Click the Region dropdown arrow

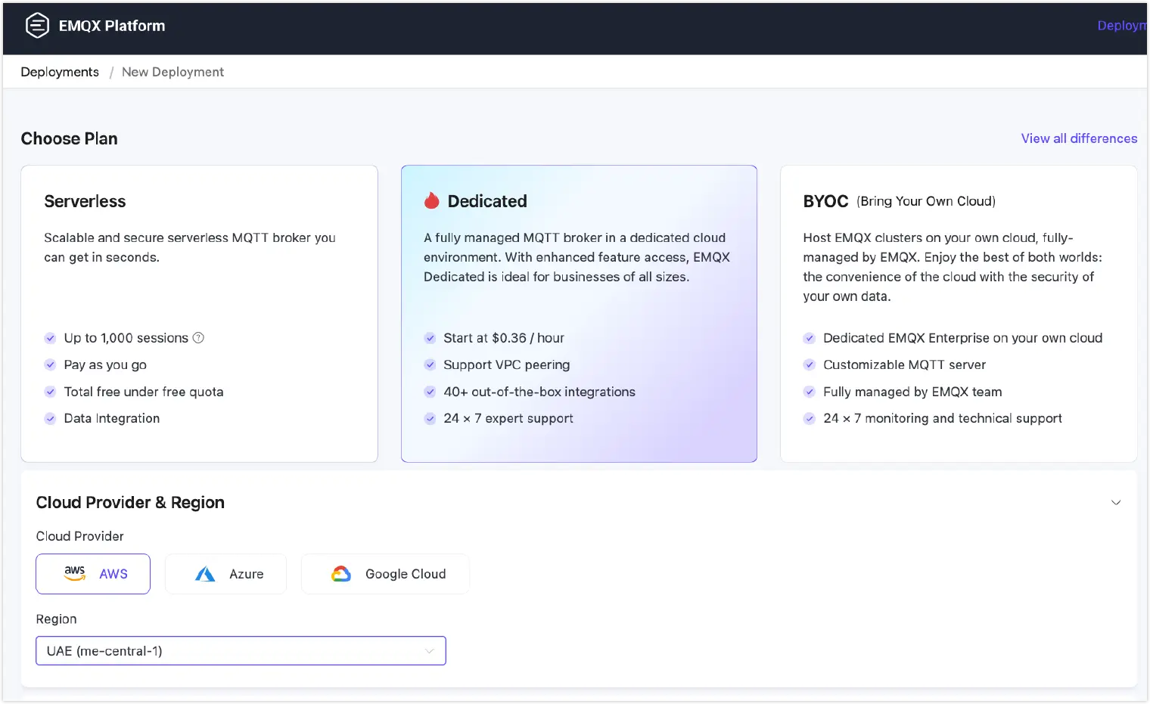(x=430, y=651)
